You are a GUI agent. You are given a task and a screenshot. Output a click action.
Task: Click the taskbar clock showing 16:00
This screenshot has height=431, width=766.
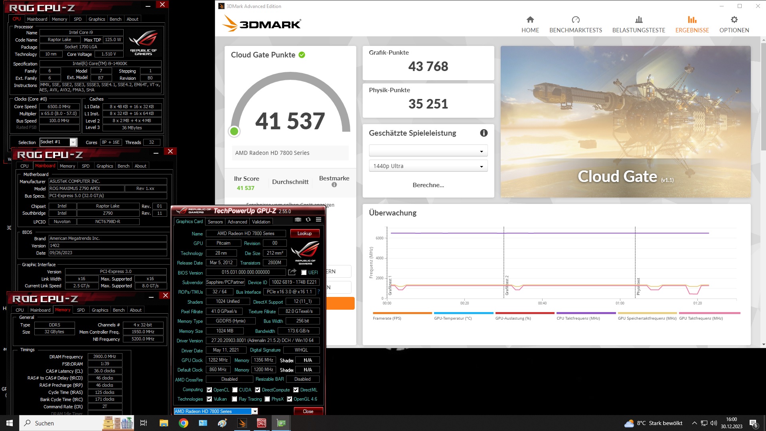click(x=731, y=423)
